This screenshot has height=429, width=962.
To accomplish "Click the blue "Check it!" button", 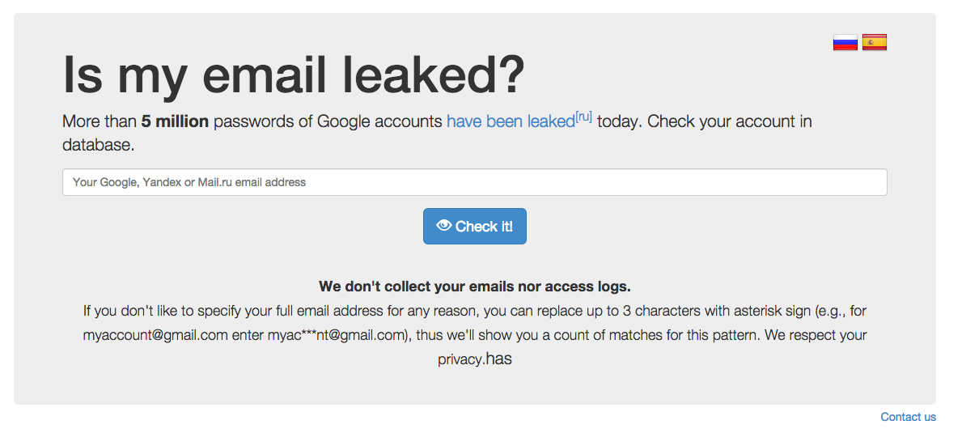I will point(475,226).
